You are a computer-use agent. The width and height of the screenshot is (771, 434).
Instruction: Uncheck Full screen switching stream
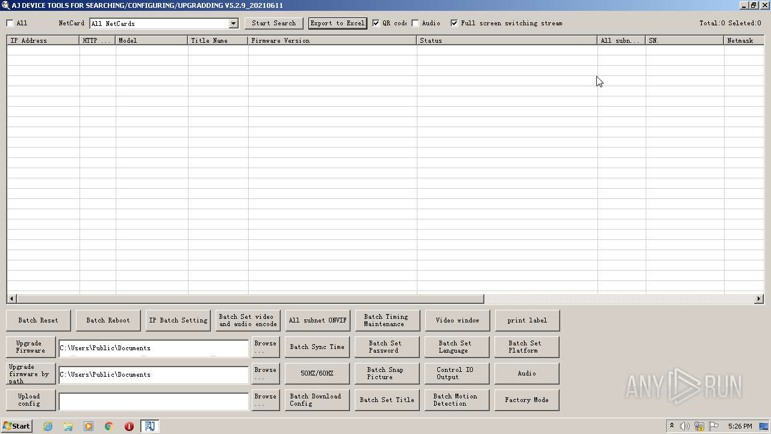(x=454, y=24)
